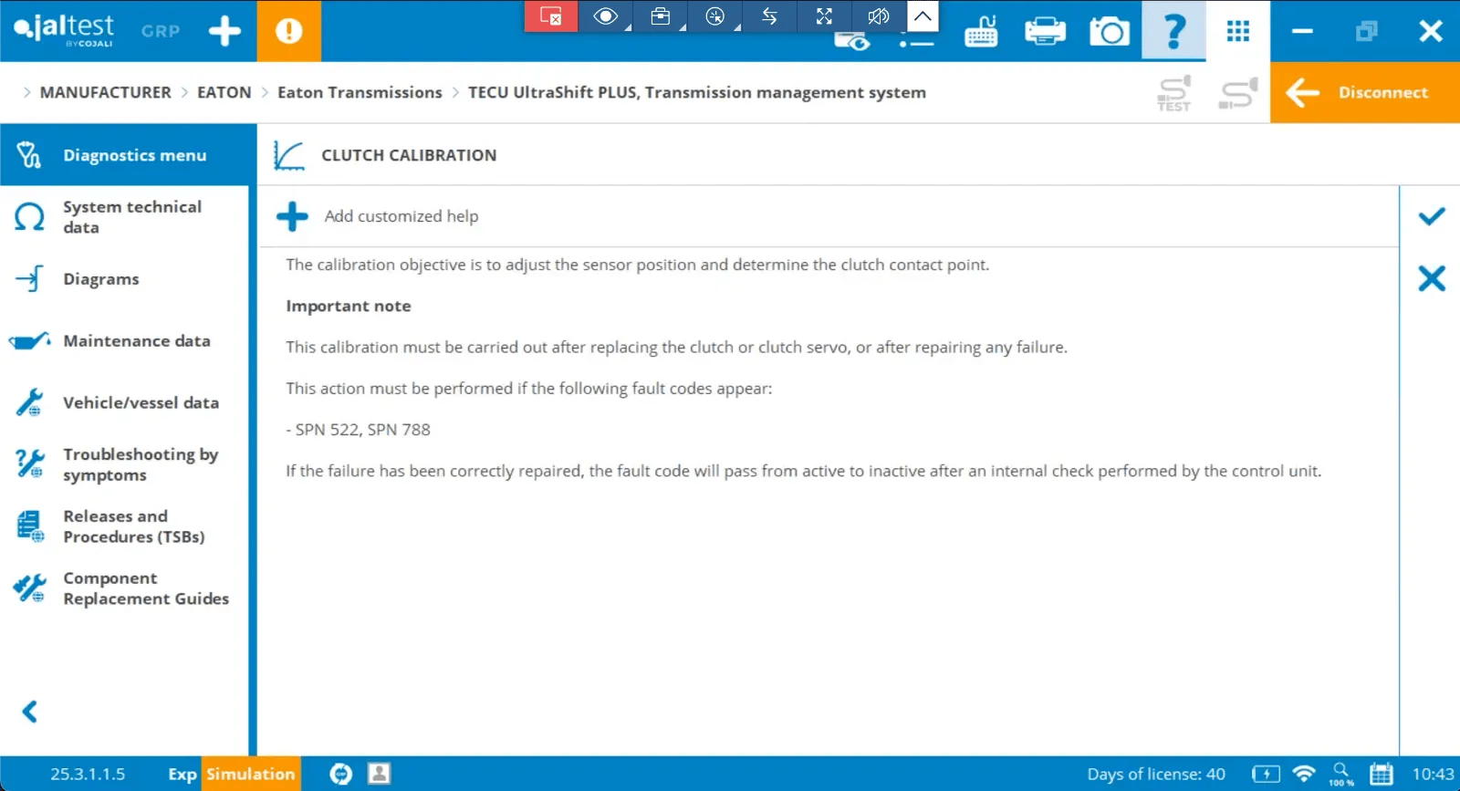The height and width of the screenshot is (791, 1460).
Task: Open Troubleshooting by symptoms
Action: pyautogui.click(x=124, y=464)
